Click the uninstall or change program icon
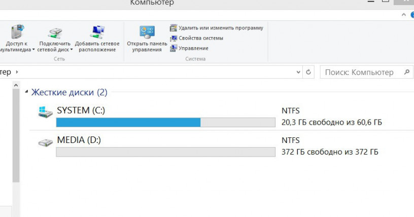 click(x=174, y=28)
